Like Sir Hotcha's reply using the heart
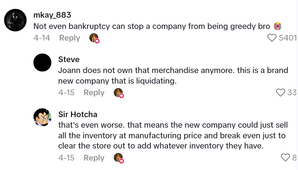Screen dimensions: 298x170 click(285, 157)
